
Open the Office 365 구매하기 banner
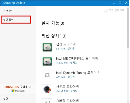click(18, 89)
